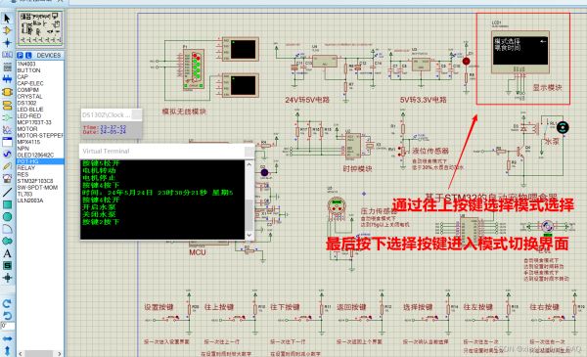This screenshot has width=587, height=357.
Task: Select the 2D closed path tool
Action: coord(7,241)
